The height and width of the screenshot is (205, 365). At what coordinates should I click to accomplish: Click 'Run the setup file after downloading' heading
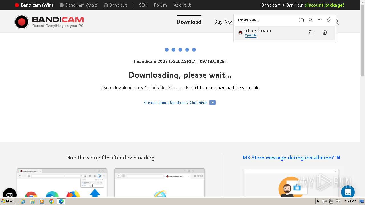111,158
